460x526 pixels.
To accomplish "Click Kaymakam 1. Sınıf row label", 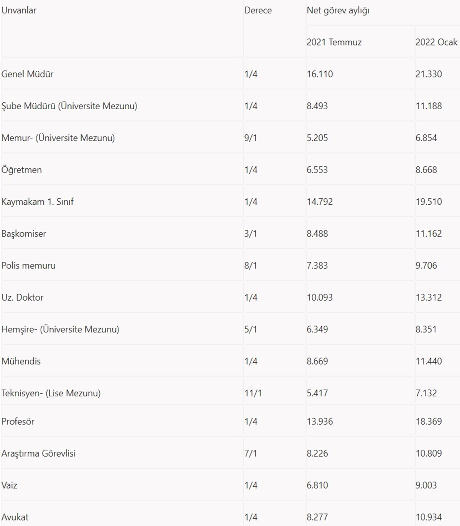I will point(37,202).
